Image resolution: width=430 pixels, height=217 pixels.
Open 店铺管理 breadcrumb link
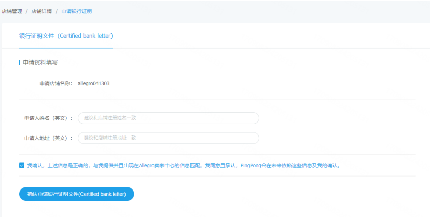click(12, 11)
